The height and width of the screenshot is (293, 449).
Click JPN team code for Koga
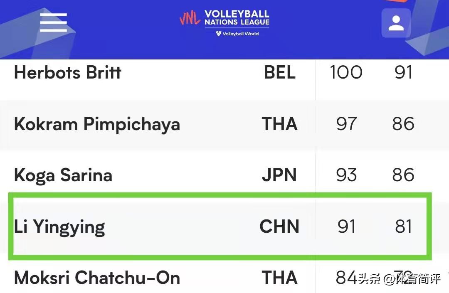279,175
